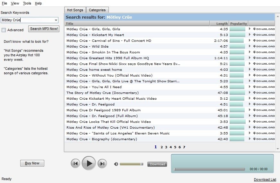
Task: Preview Dr Feelgood 1989 Full Album
Action: point(249,110)
